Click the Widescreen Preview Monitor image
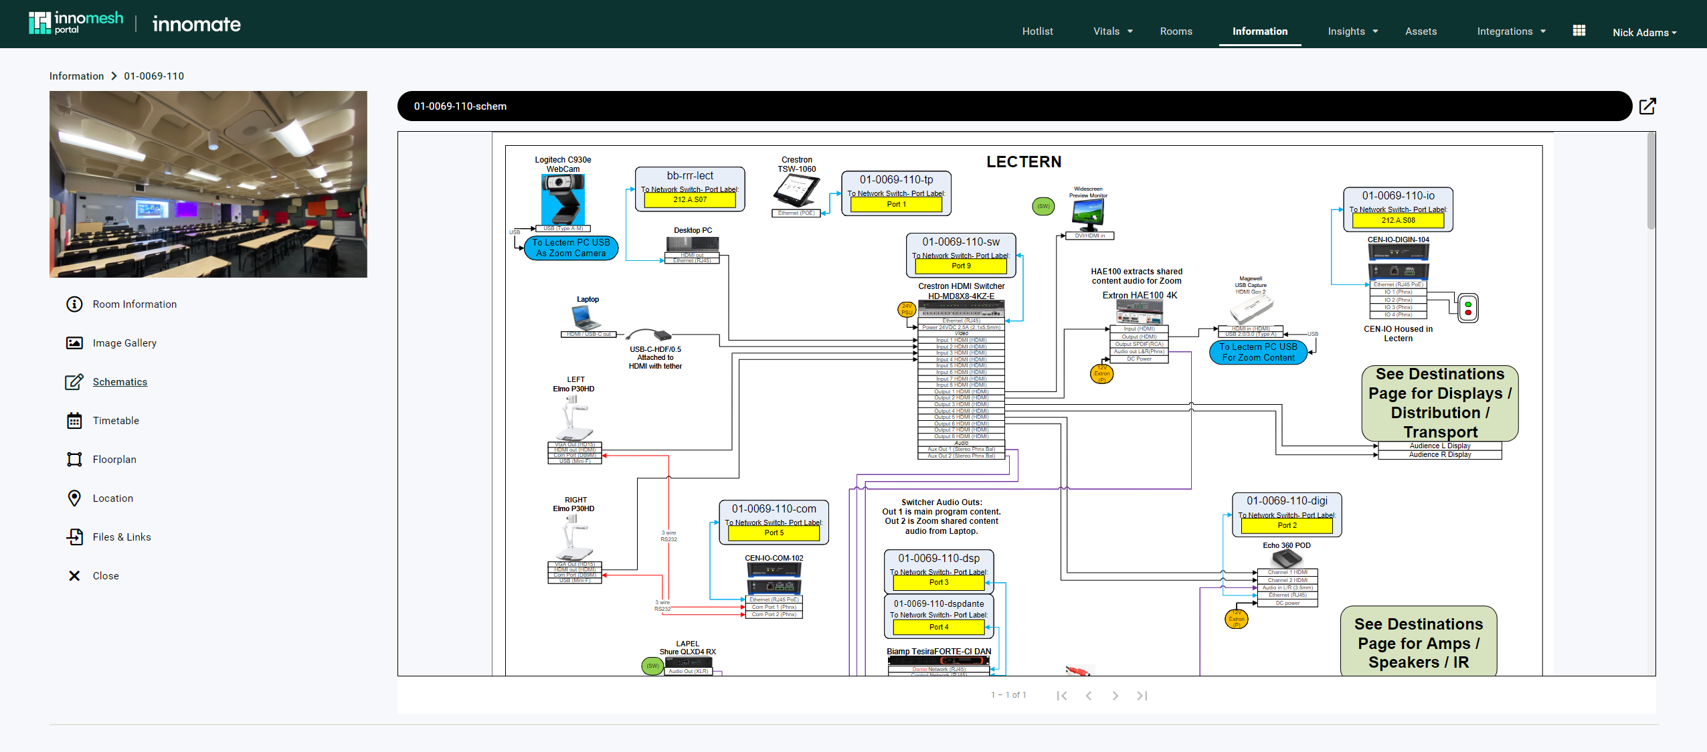 (1088, 215)
